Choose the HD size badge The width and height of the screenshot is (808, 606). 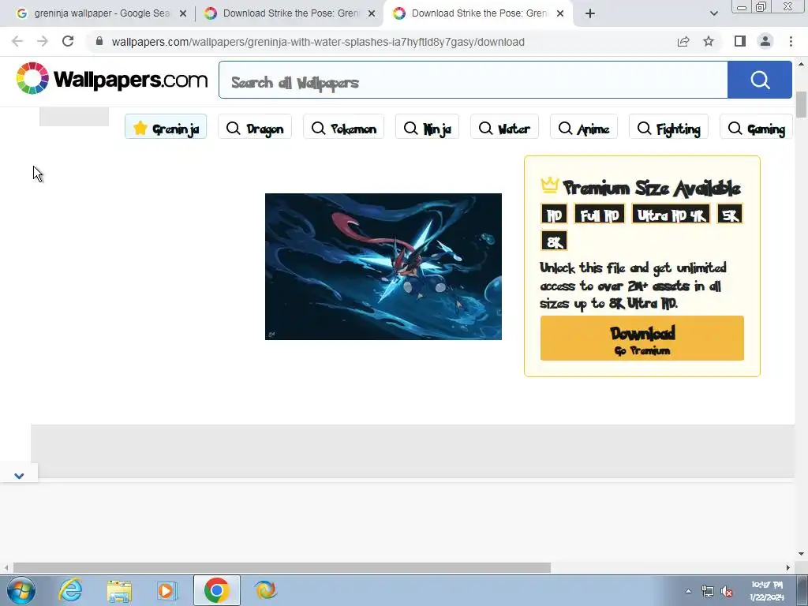tap(554, 215)
